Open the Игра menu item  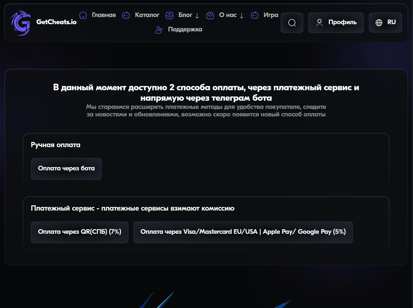click(x=271, y=15)
